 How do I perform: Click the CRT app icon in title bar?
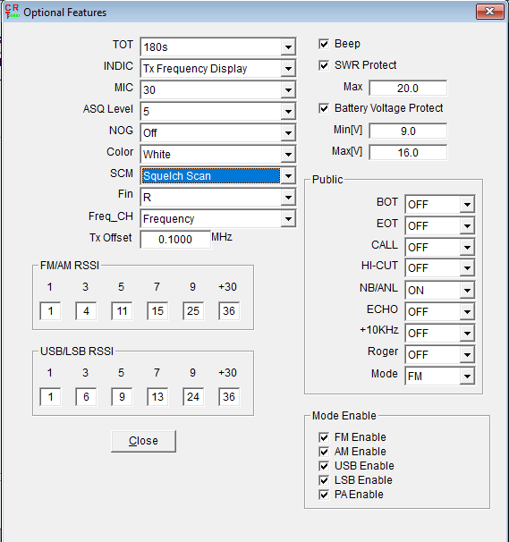[13, 12]
